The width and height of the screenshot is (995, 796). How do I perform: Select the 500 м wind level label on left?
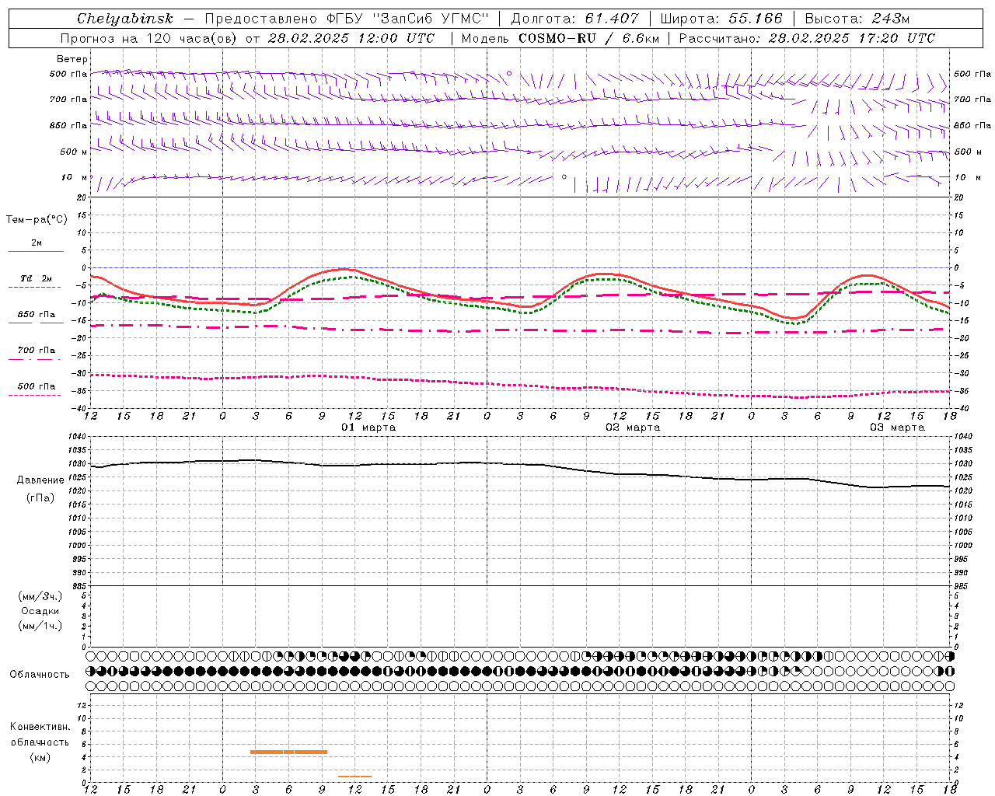tap(74, 152)
